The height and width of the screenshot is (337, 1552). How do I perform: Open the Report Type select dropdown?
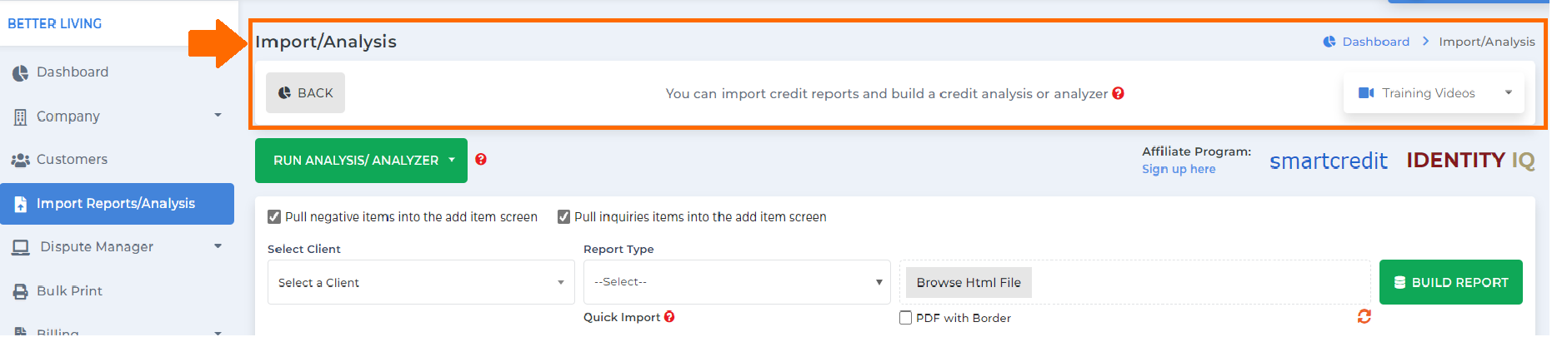[x=737, y=282]
